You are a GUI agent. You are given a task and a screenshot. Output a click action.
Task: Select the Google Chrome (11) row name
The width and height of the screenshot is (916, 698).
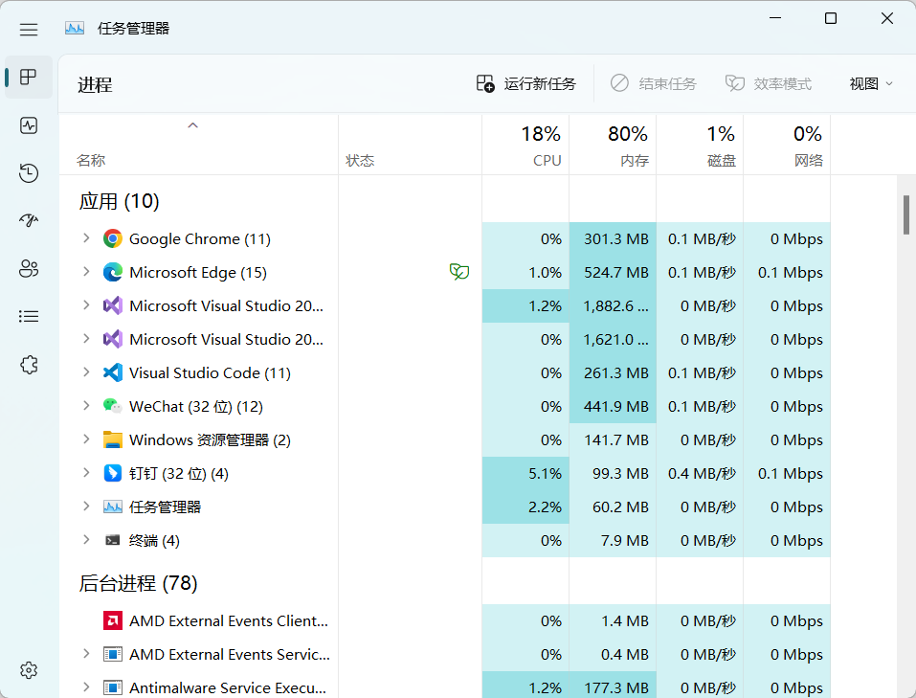click(x=200, y=239)
